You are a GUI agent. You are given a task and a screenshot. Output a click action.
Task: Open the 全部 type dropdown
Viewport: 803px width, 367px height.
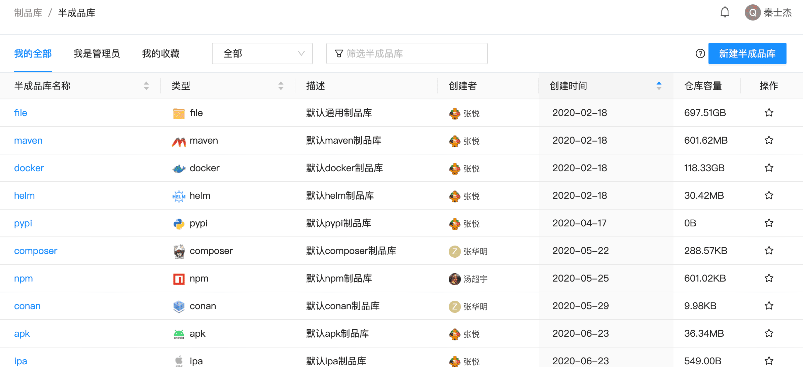(x=262, y=53)
